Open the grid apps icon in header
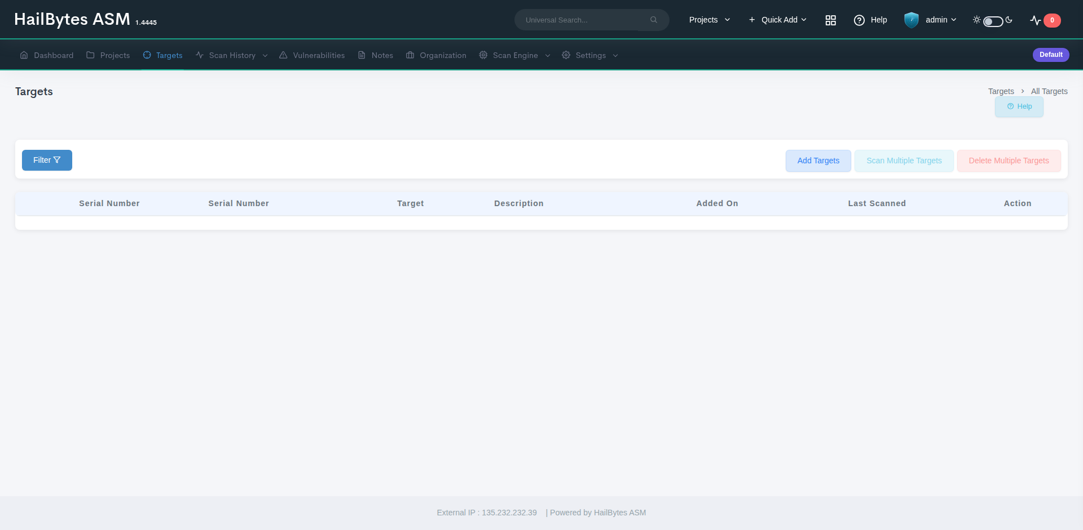The height and width of the screenshot is (530, 1083). pos(830,20)
